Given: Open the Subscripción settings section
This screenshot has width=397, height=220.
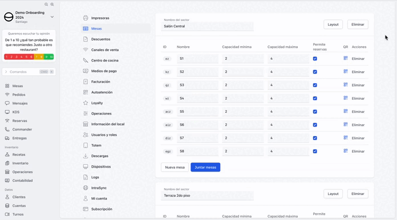Looking at the screenshot, I should [x=116, y=209].
